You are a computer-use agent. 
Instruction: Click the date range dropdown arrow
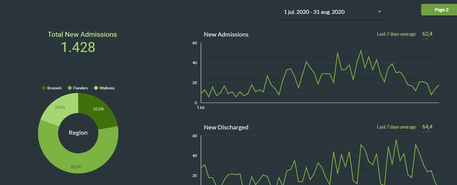(379, 12)
